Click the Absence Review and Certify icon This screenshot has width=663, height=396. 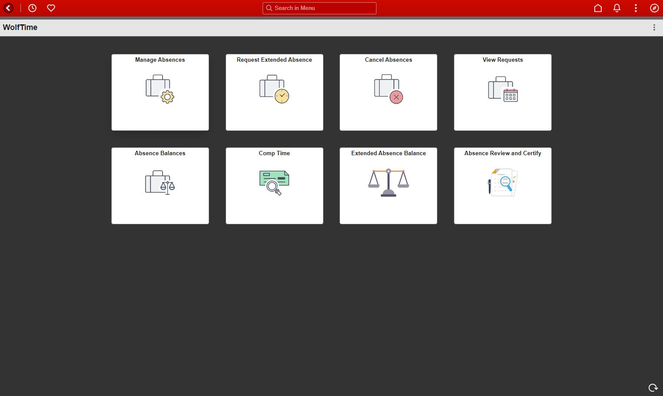click(503, 183)
